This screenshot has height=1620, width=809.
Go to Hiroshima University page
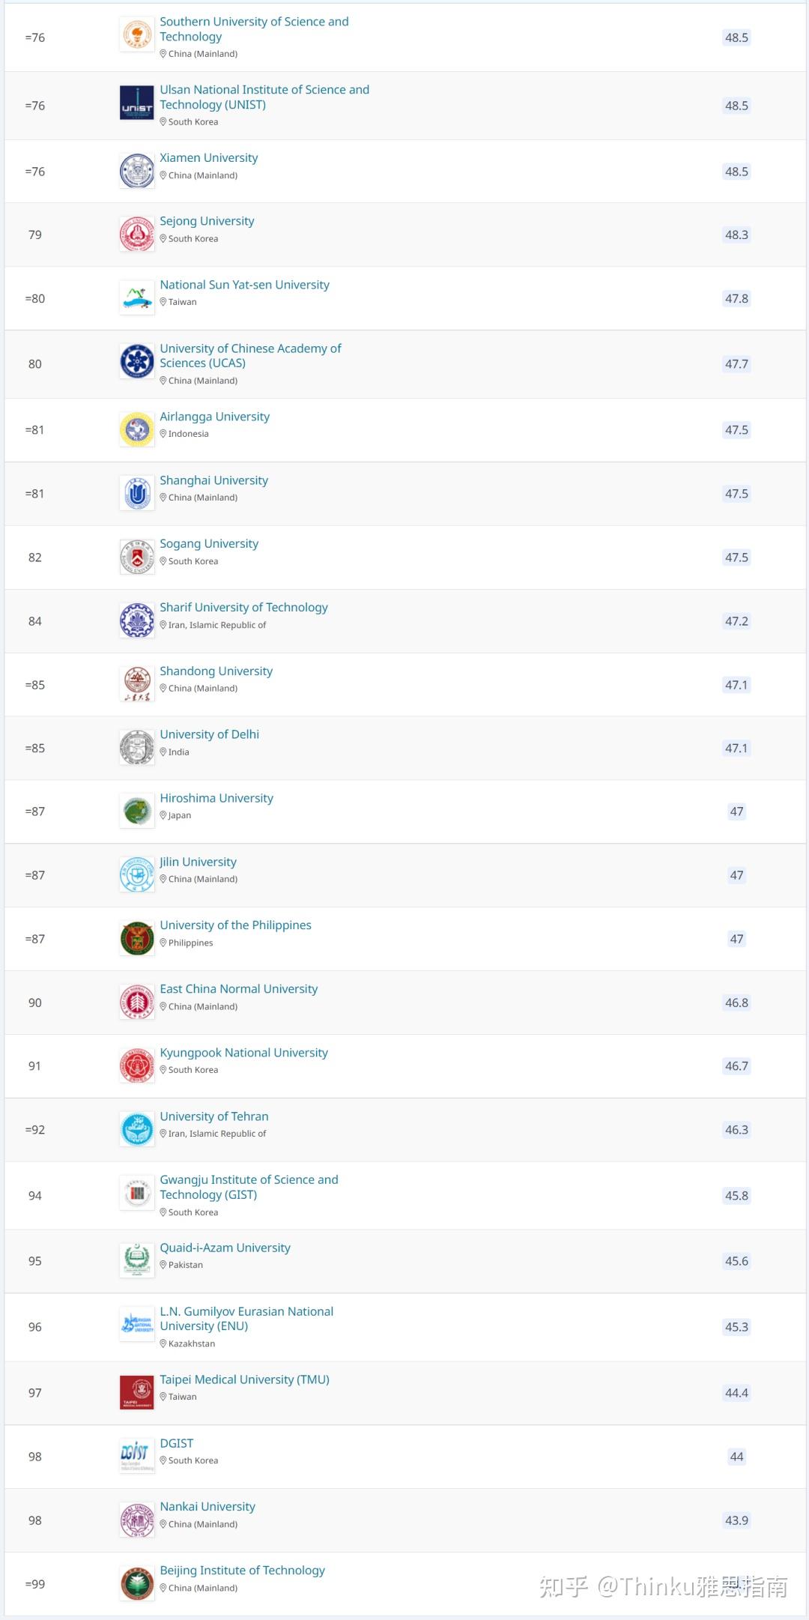(x=216, y=798)
